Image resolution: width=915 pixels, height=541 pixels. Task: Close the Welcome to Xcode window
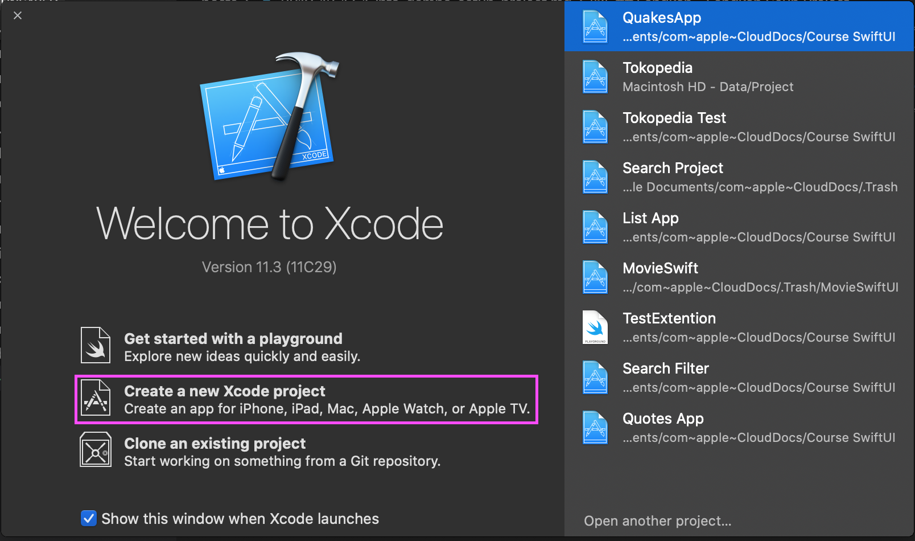coord(18,15)
